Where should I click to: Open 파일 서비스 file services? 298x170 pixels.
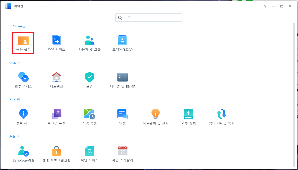57,41
